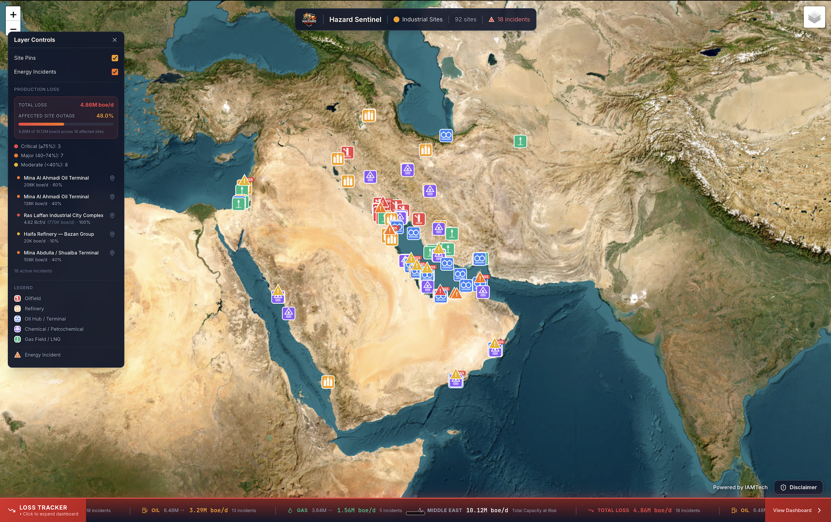Select the Haifa Refinery — Bazan Group entry
Image resolution: width=831 pixels, height=522 pixels.
58,234
